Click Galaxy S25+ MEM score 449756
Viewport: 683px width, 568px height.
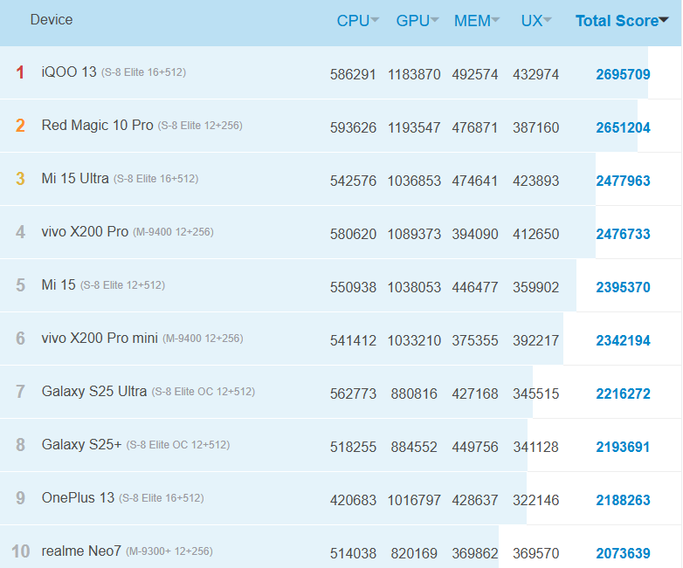pos(475,447)
